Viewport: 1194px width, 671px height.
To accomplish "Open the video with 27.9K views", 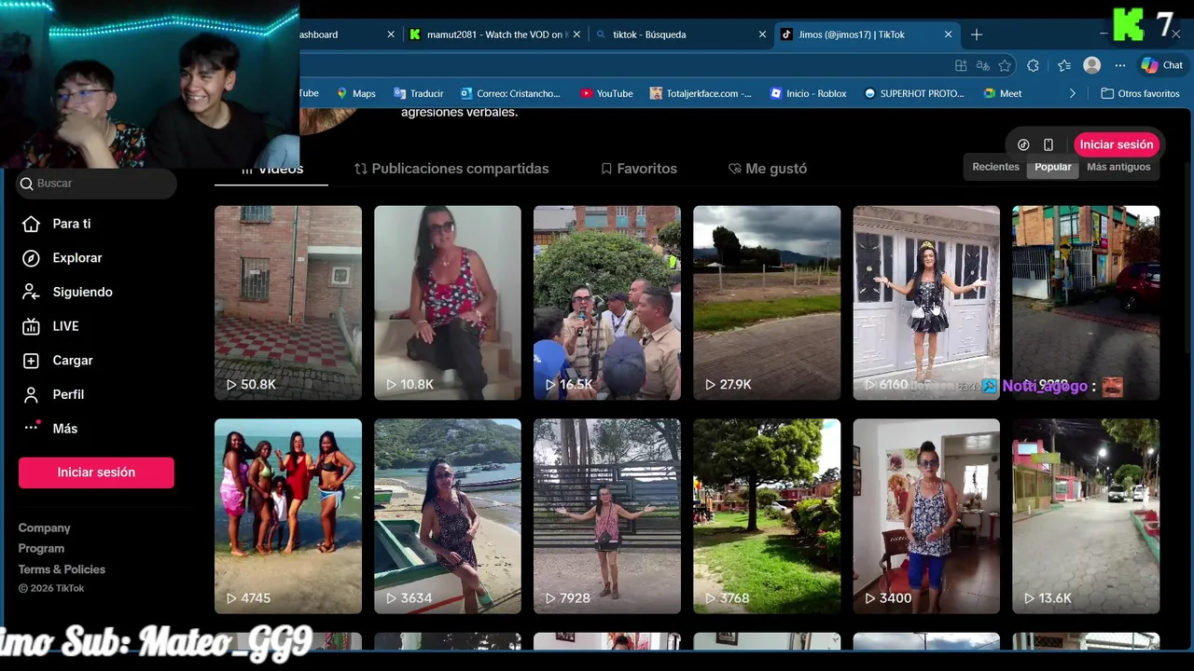I will point(767,303).
